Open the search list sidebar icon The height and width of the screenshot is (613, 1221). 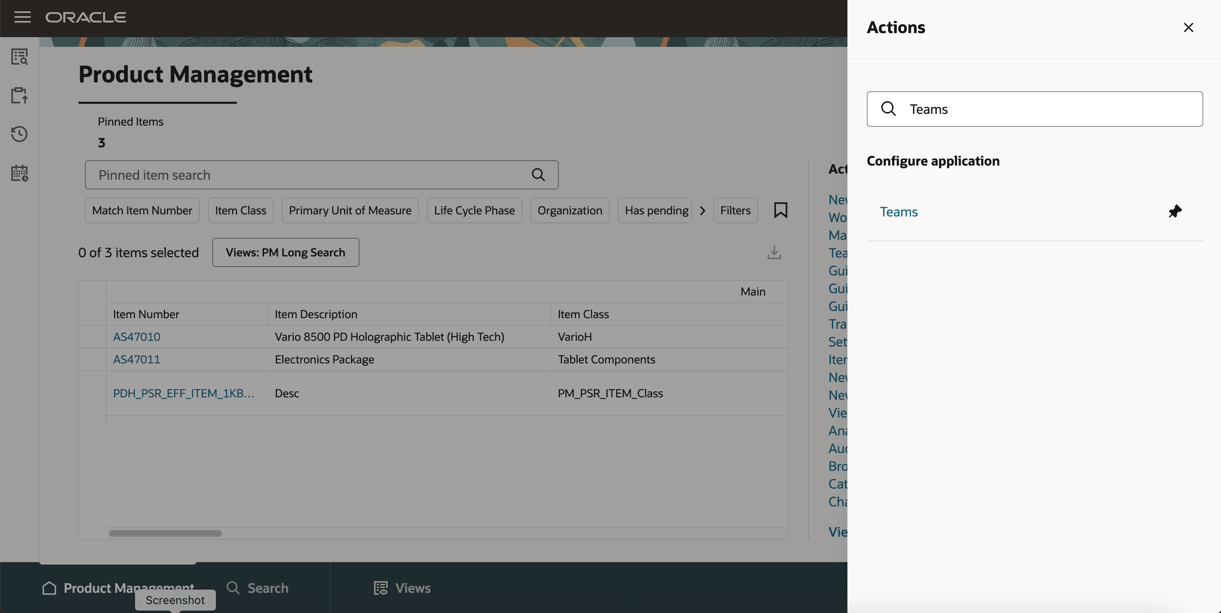19,57
